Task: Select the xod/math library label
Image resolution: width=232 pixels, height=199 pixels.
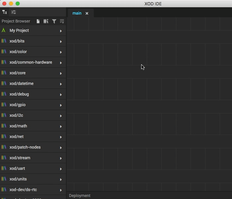Action: tap(18, 126)
